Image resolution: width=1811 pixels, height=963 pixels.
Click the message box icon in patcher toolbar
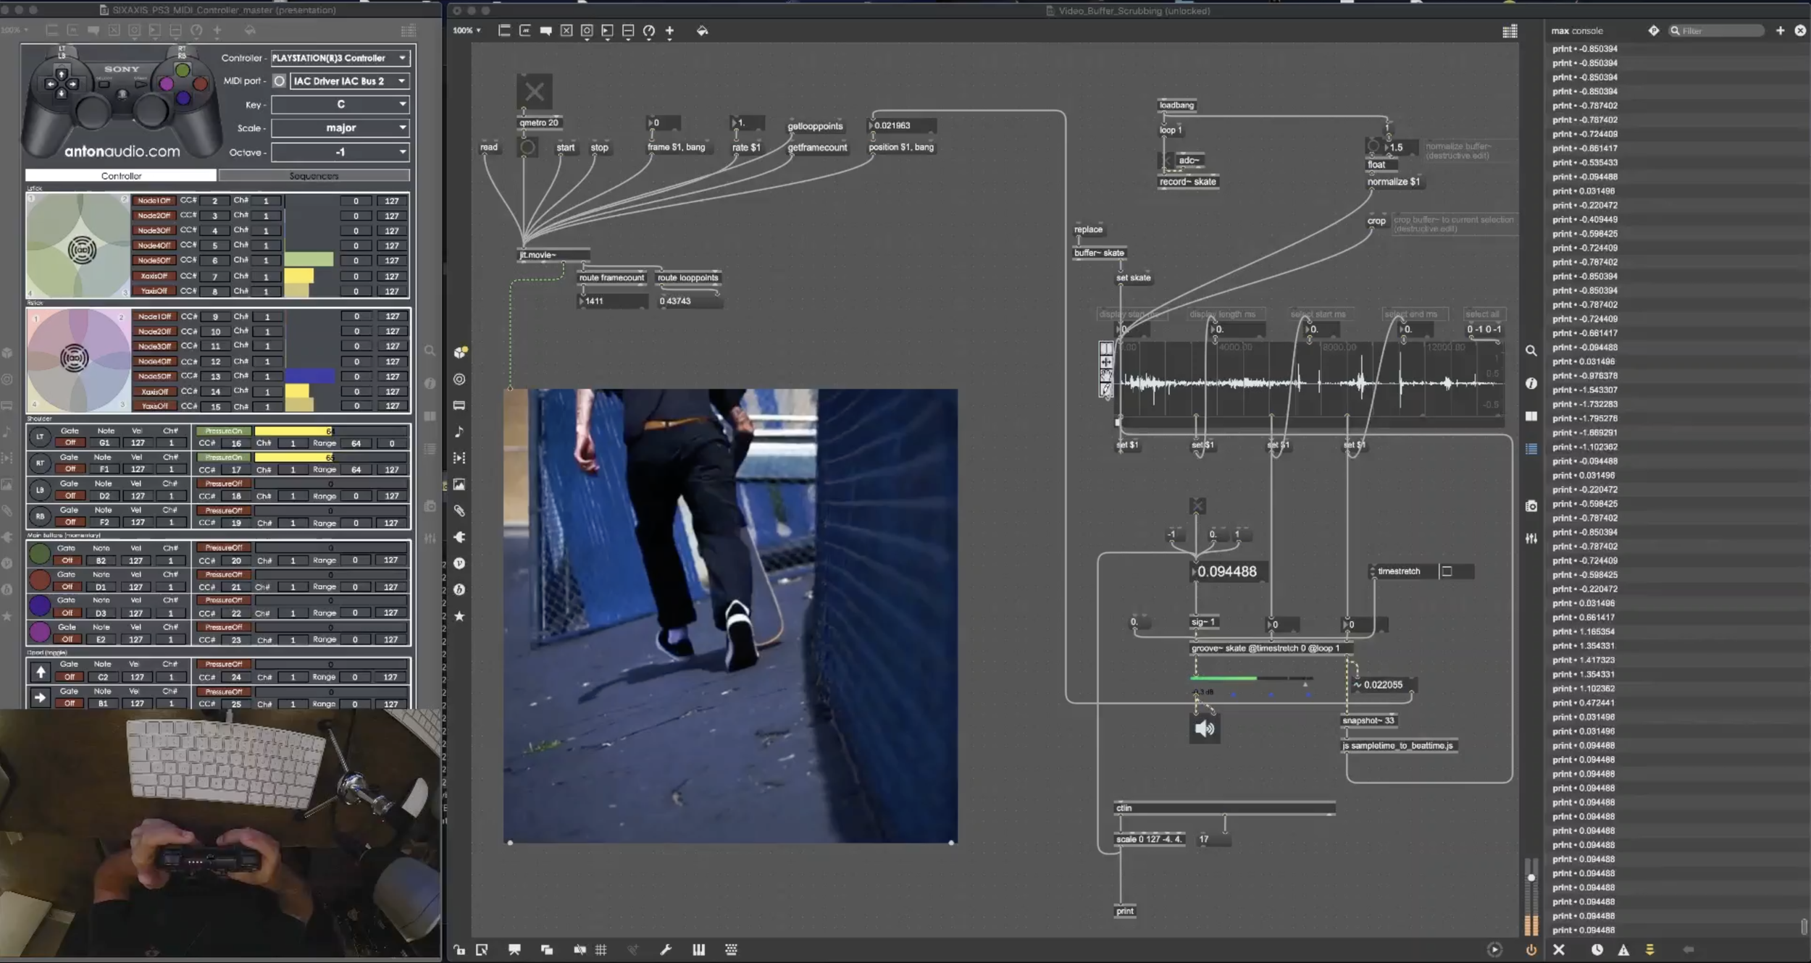(525, 31)
